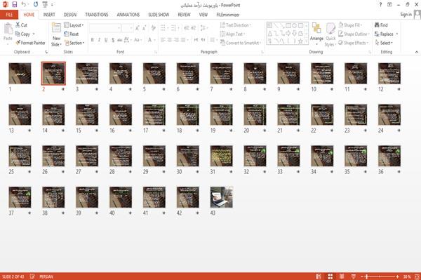Viewport: 421px width, 280px height.
Task: Toggle Bold formatting
Action: [x=92, y=40]
